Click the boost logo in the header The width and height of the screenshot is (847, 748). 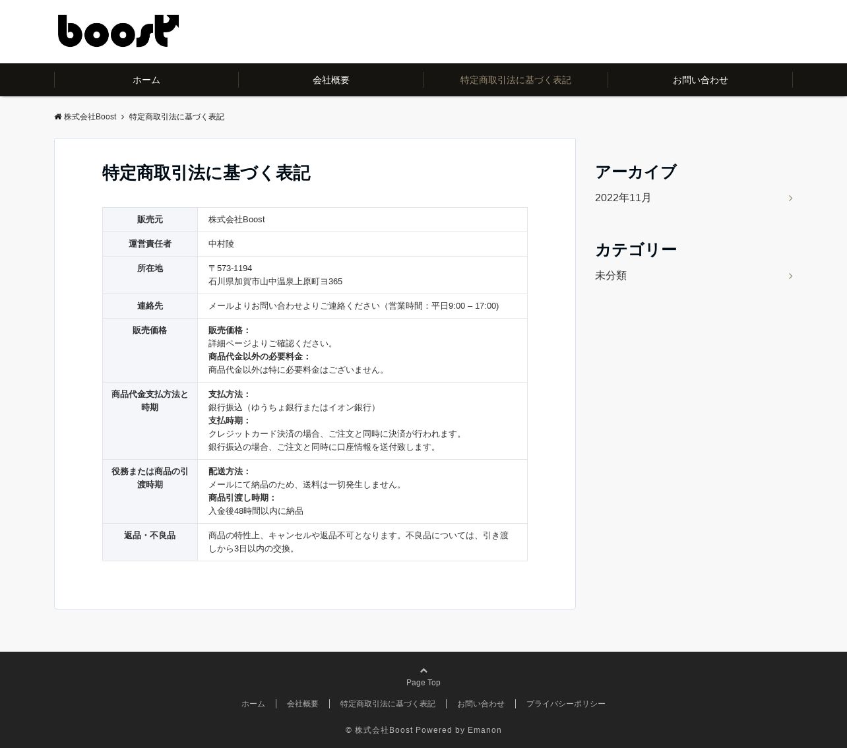[x=118, y=31]
